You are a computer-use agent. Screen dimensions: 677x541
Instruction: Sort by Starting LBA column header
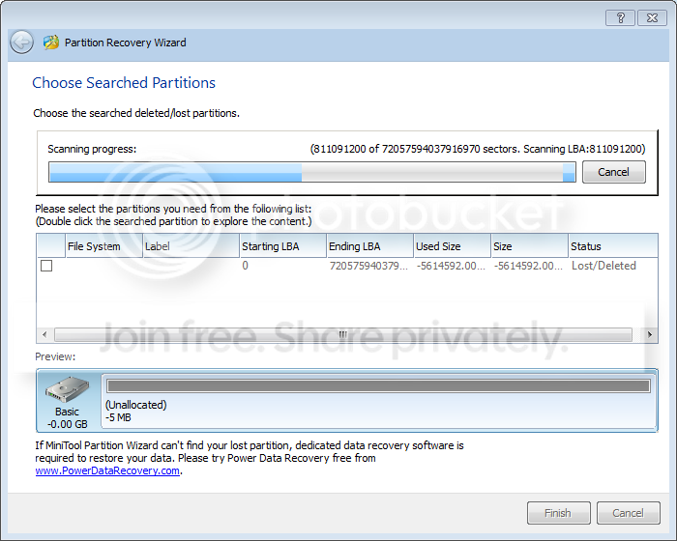[x=283, y=246]
